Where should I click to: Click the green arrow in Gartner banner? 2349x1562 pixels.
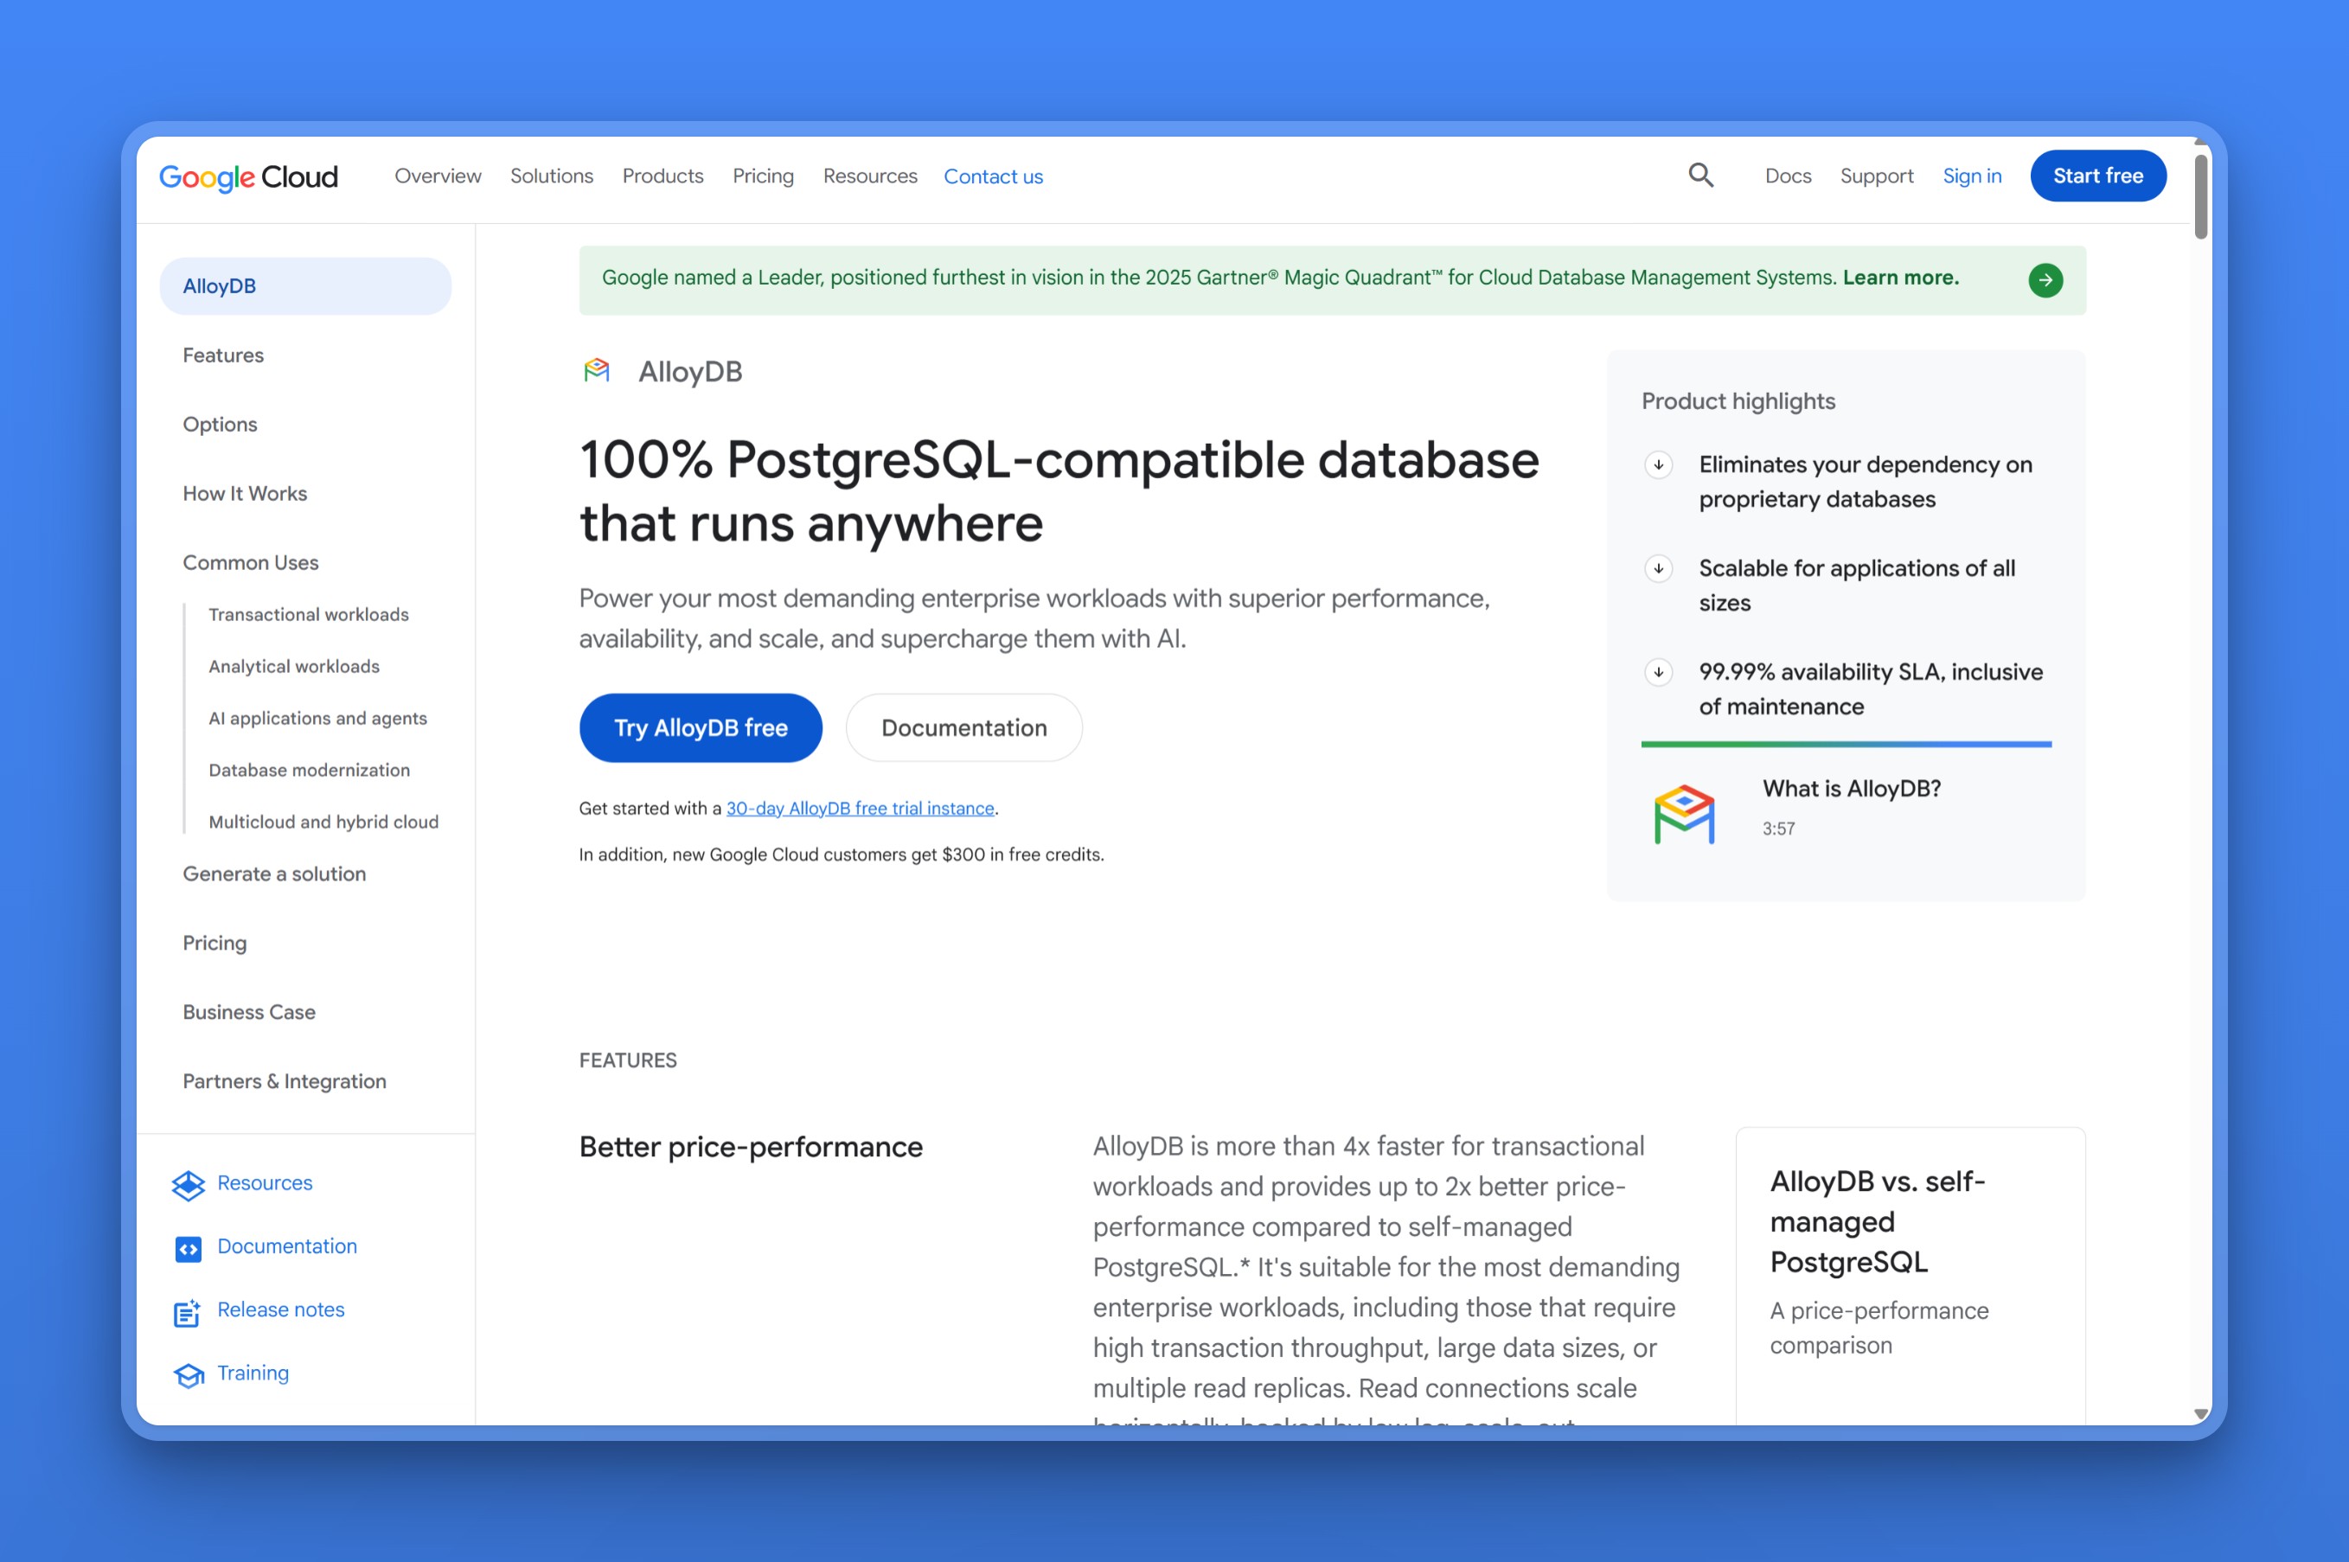[2045, 280]
